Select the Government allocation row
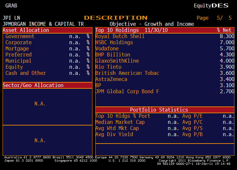 20,36
